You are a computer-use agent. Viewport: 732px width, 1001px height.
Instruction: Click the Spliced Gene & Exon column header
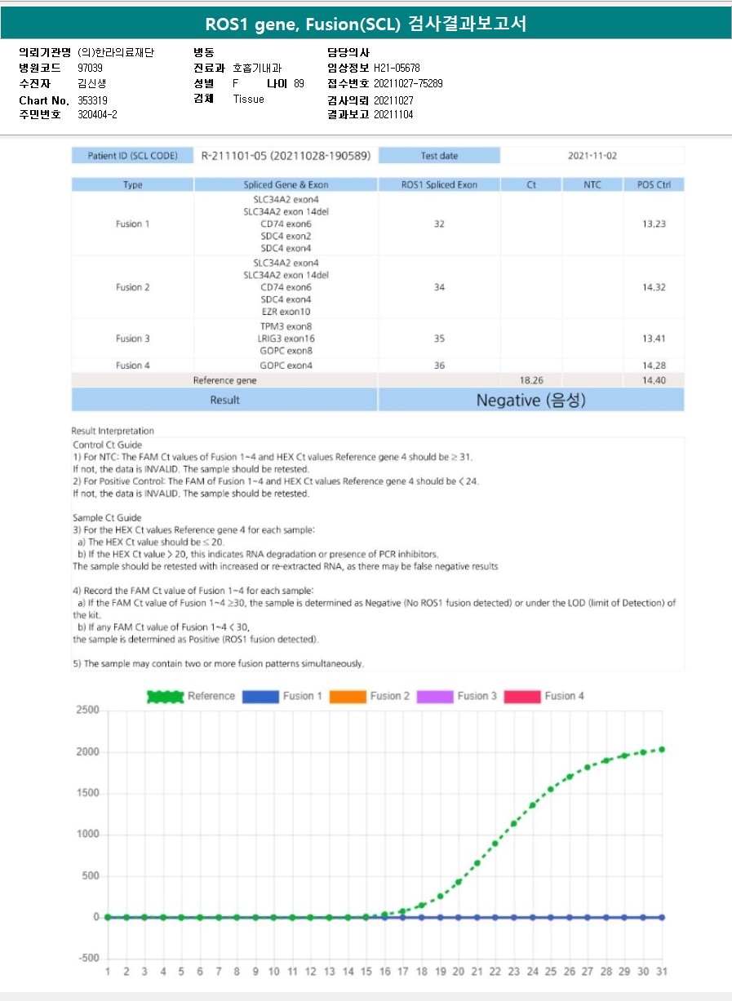pyautogui.click(x=286, y=184)
